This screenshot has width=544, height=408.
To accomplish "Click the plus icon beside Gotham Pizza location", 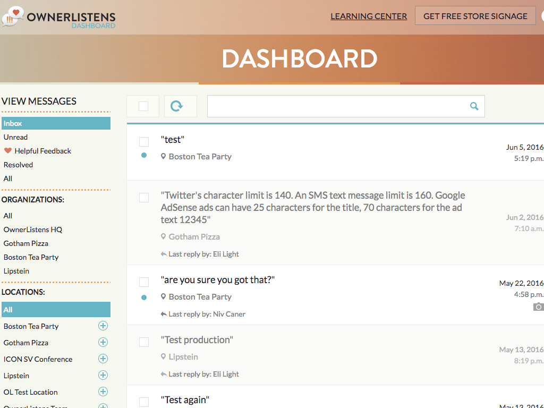I will coord(103,343).
